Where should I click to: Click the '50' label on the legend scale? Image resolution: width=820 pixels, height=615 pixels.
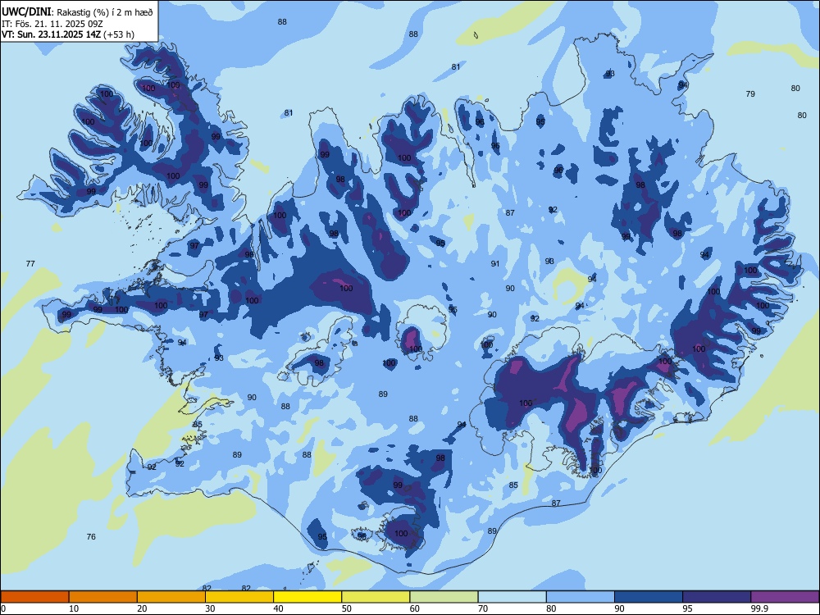(x=347, y=608)
